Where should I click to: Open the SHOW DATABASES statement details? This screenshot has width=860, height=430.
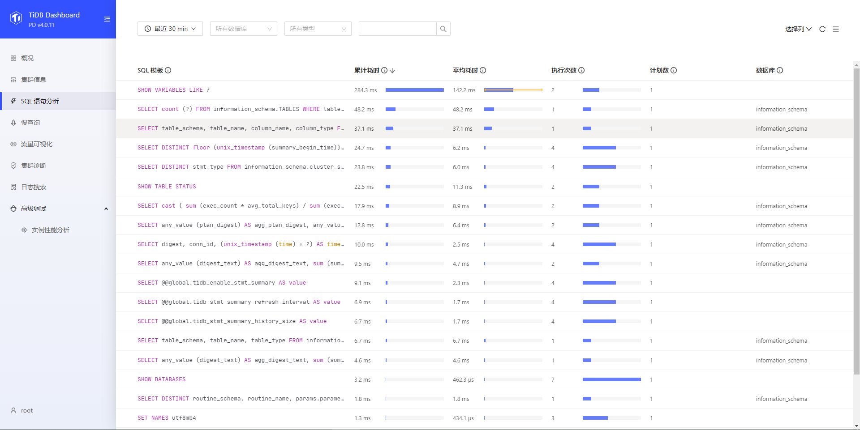coord(162,379)
